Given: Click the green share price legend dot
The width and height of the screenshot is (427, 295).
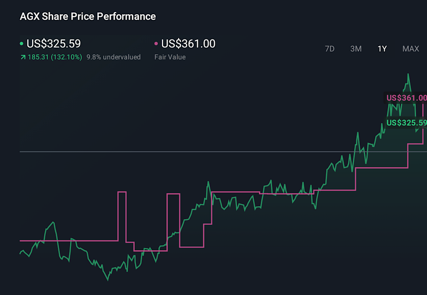Looking at the screenshot, I should (x=22, y=44).
